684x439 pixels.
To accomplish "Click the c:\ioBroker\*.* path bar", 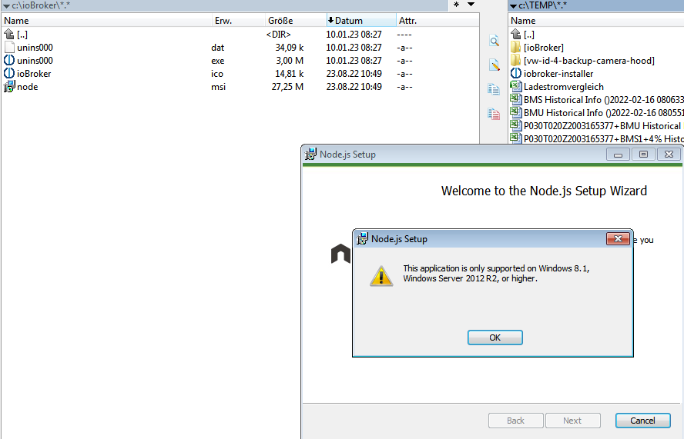I will 225,5.
